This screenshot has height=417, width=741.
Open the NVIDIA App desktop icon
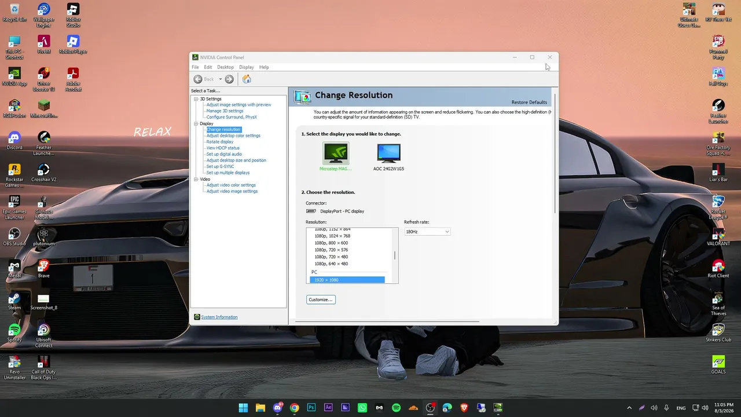pos(14,77)
